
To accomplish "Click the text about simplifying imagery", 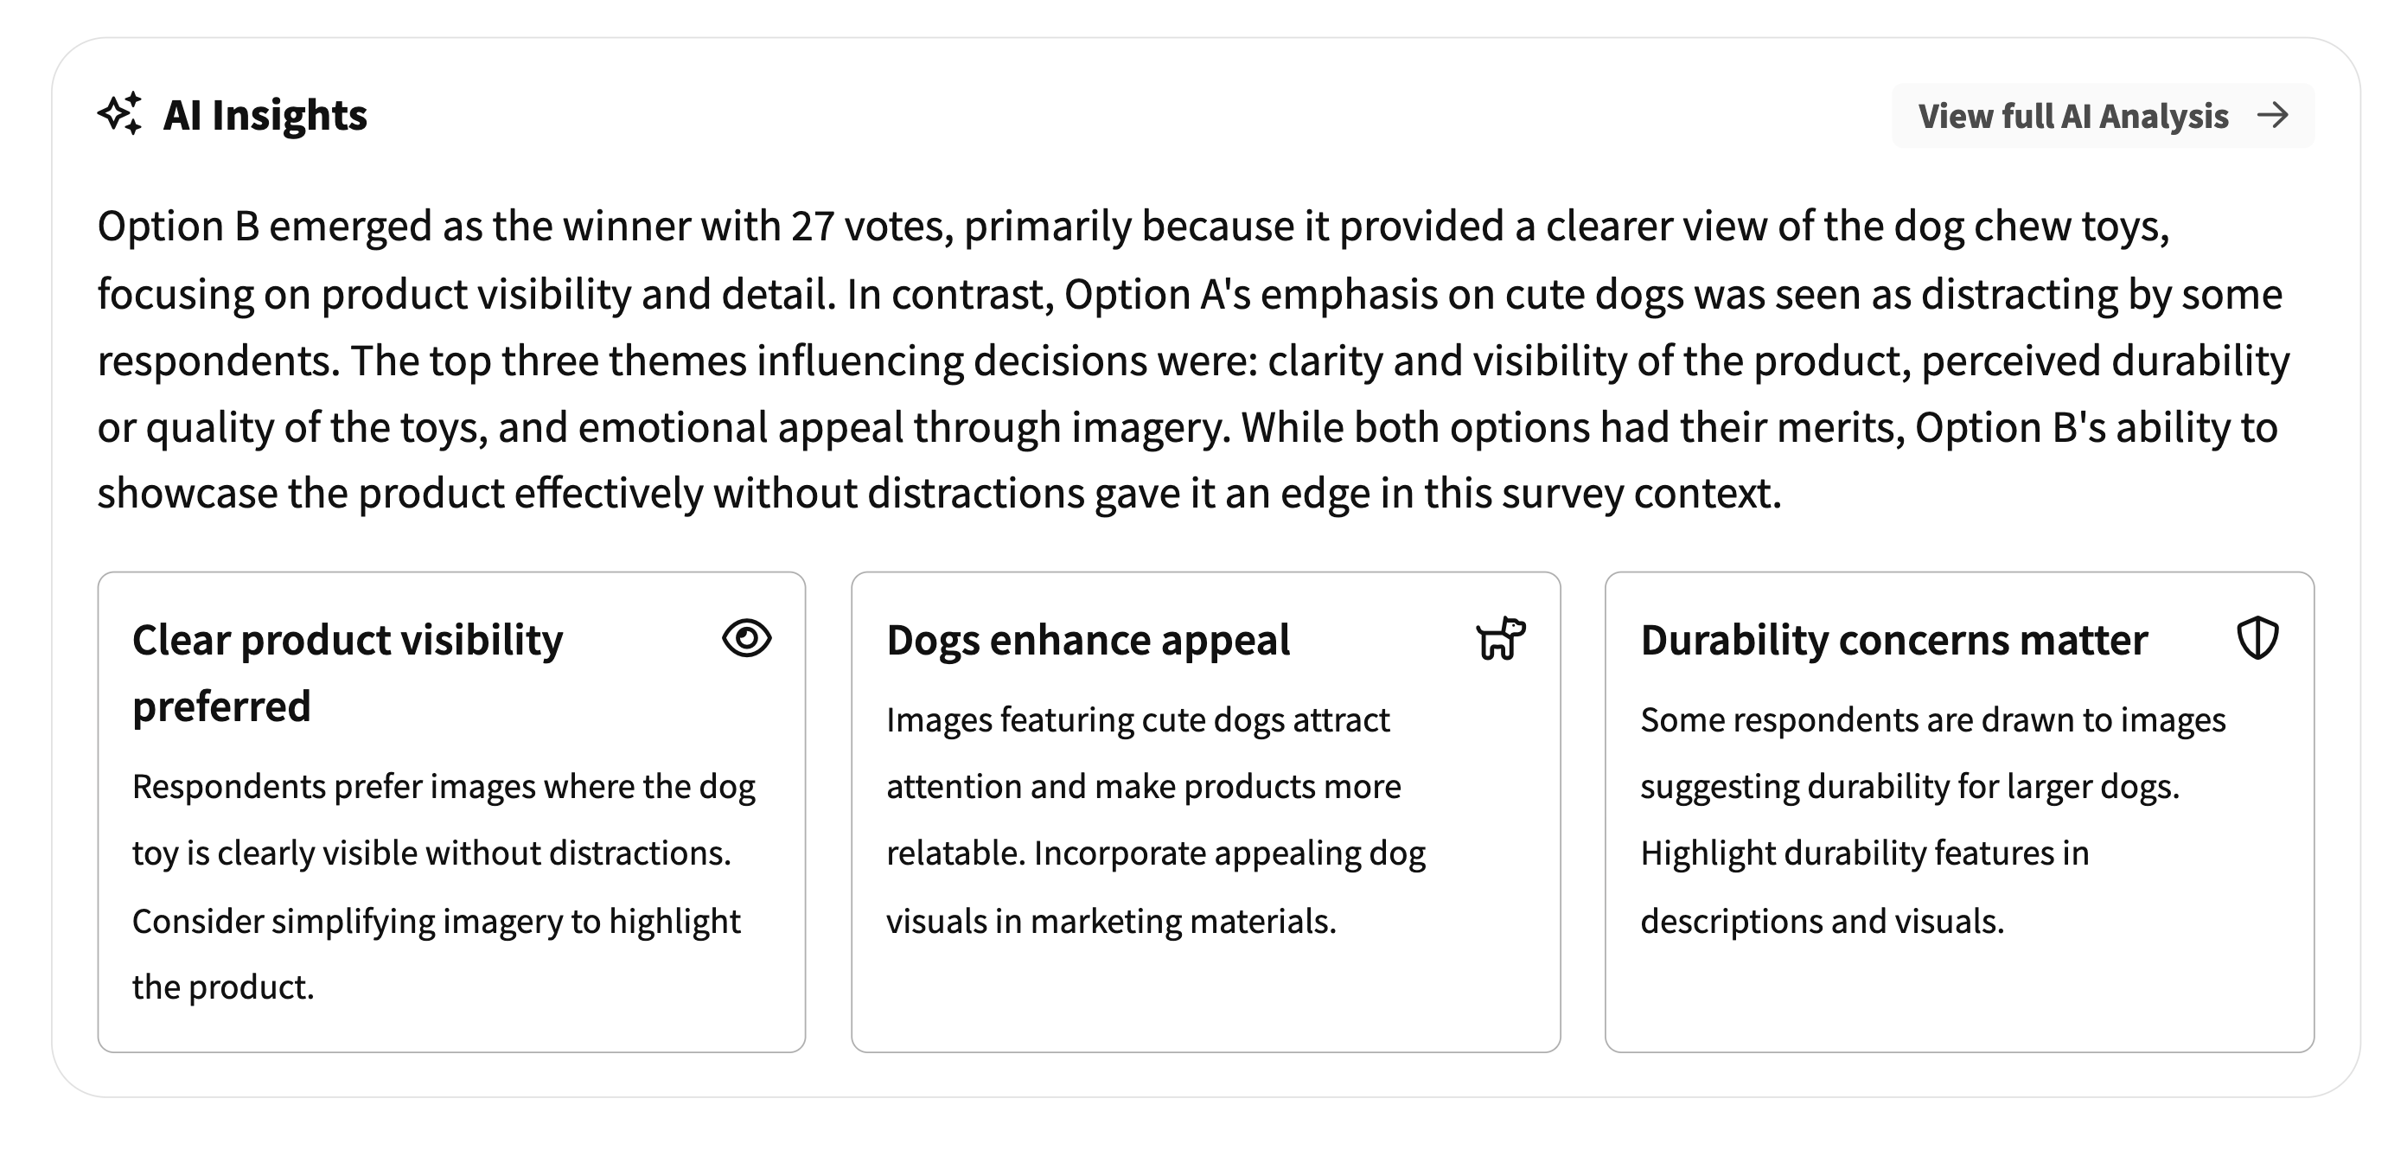I will click(437, 954).
